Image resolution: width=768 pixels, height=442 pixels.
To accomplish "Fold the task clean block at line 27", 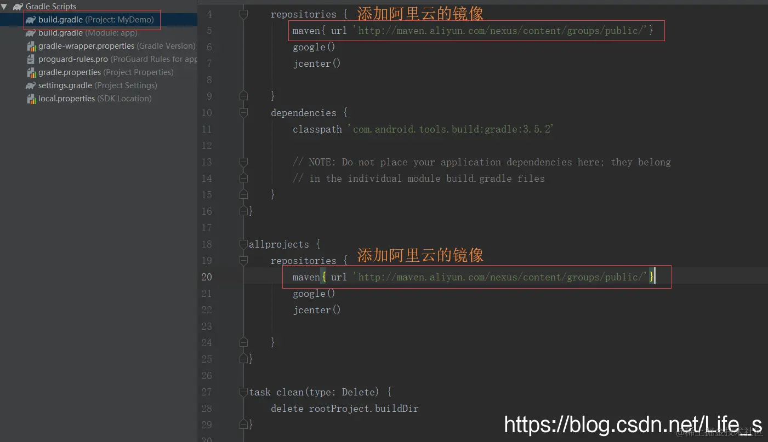I will [x=243, y=392].
